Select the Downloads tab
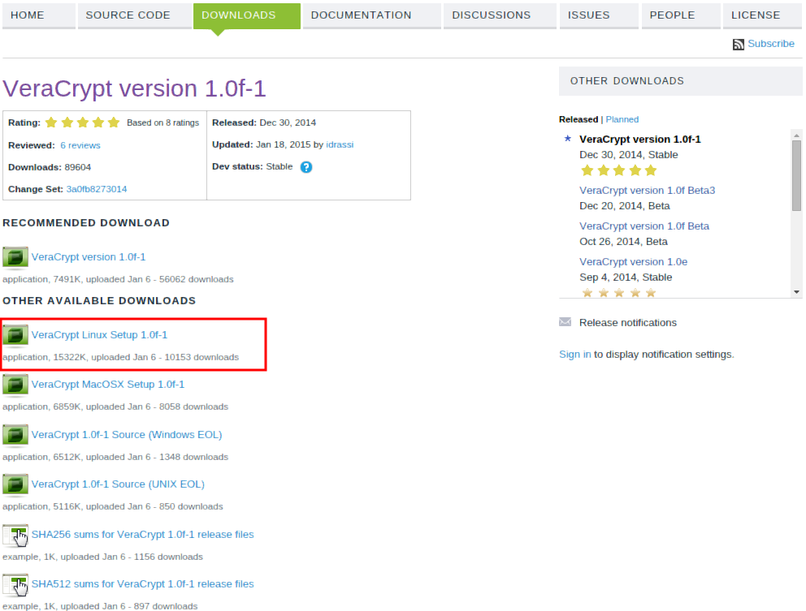The height and width of the screenshot is (611, 806). coord(247,15)
